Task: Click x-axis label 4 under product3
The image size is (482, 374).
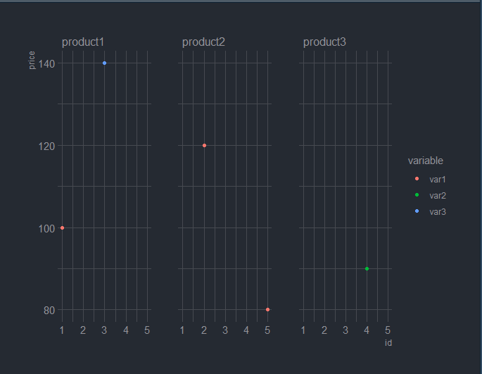Action: [x=367, y=330]
